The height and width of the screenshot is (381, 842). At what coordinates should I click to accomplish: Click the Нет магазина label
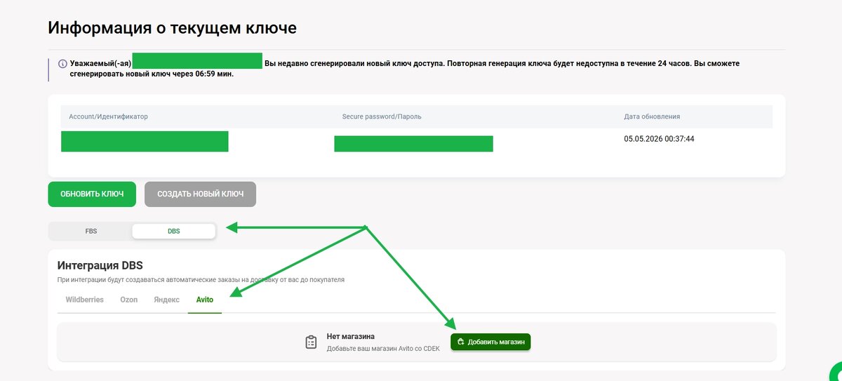click(351, 337)
